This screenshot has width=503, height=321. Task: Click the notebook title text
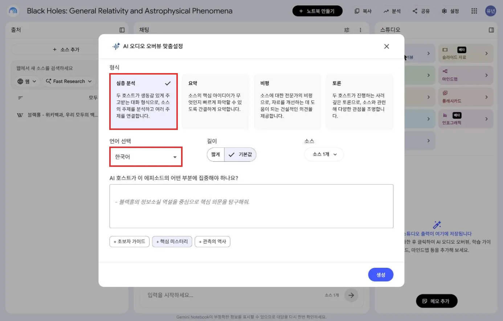click(130, 11)
